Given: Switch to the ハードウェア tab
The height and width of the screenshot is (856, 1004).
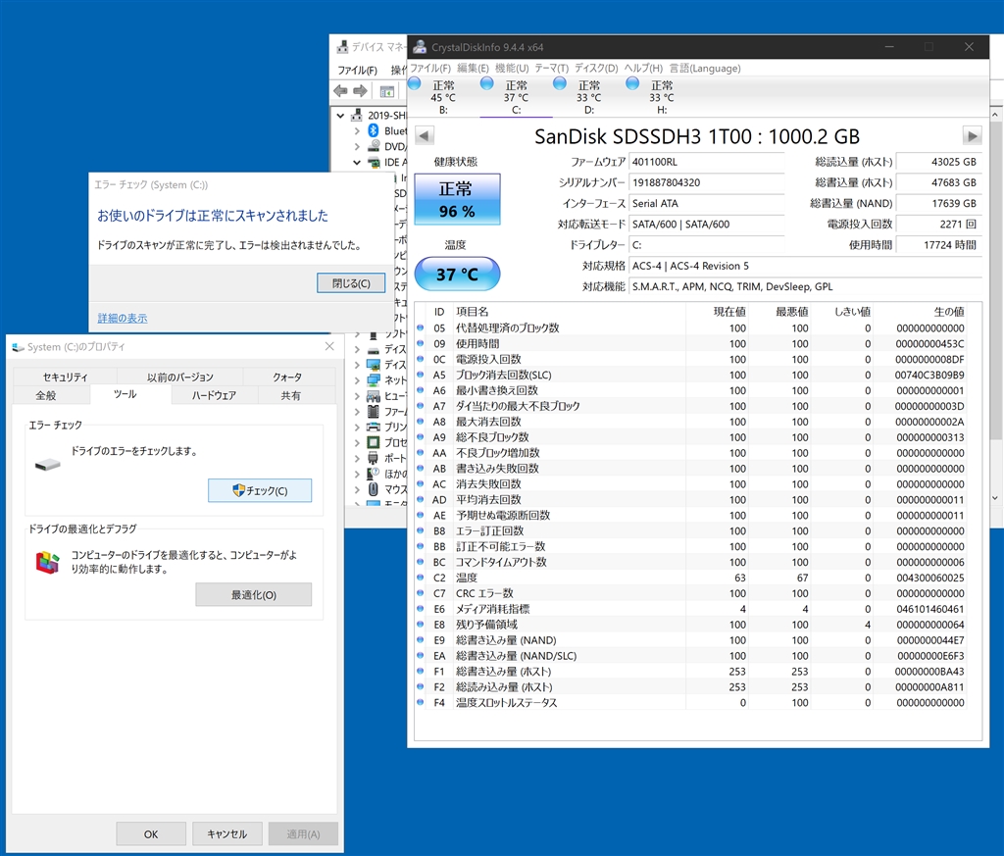Looking at the screenshot, I should [213, 395].
